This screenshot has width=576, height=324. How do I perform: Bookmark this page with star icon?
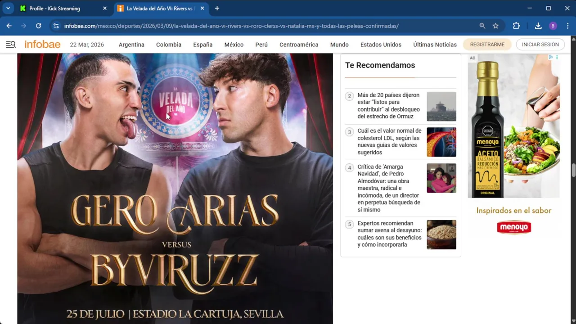(495, 26)
